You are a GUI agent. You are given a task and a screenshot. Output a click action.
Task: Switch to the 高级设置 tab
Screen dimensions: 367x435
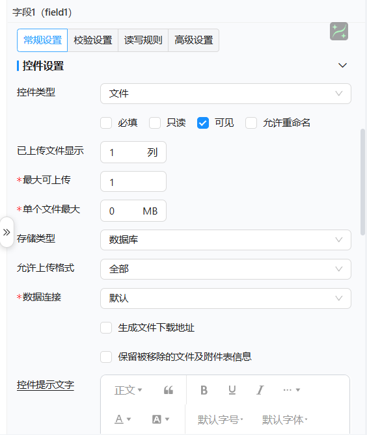[x=193, y=40]
